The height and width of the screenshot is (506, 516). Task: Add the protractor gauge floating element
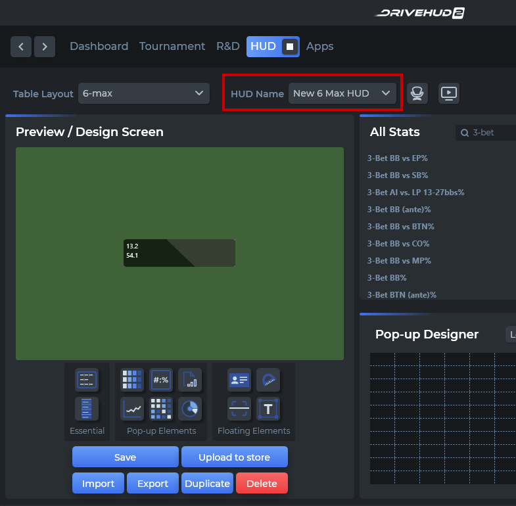tap(268, 380)
